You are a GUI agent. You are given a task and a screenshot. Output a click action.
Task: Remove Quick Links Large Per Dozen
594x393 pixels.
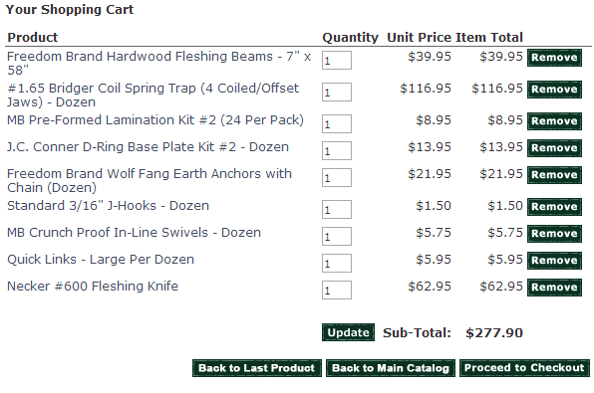tap(554, 261)
